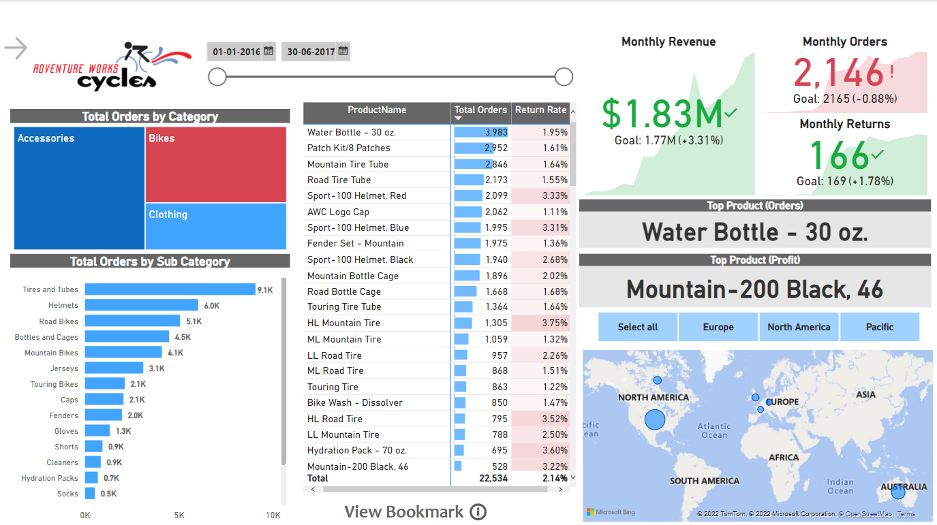Viewport: 937px width, 525px height.
Task: Click the left handle of date slider
Action: coord(217,77)
